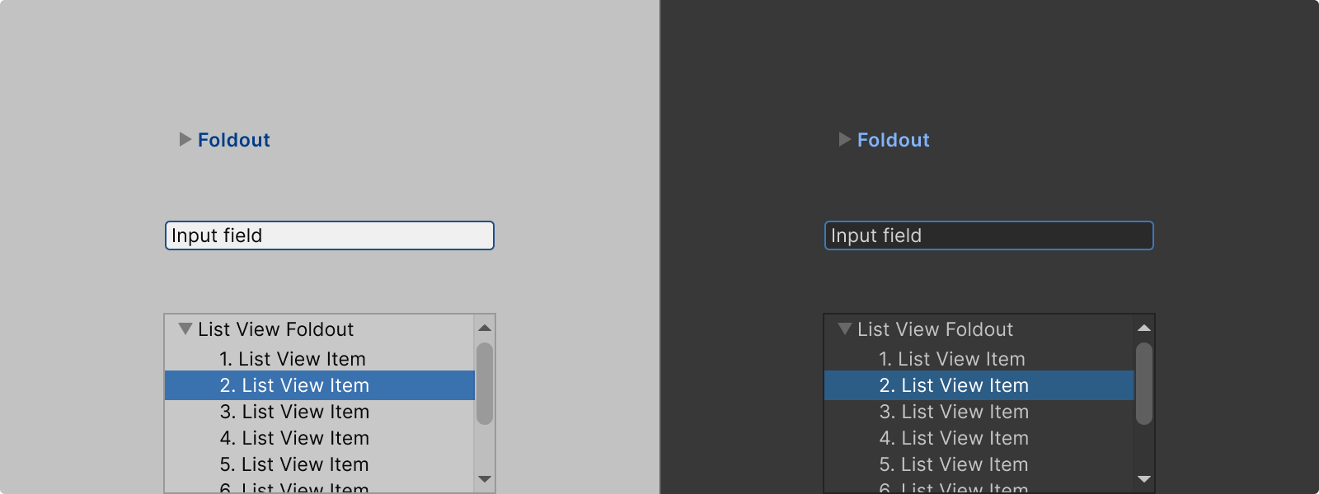
Task: Click scroll down arrow in light list
Action: (485, 479)
